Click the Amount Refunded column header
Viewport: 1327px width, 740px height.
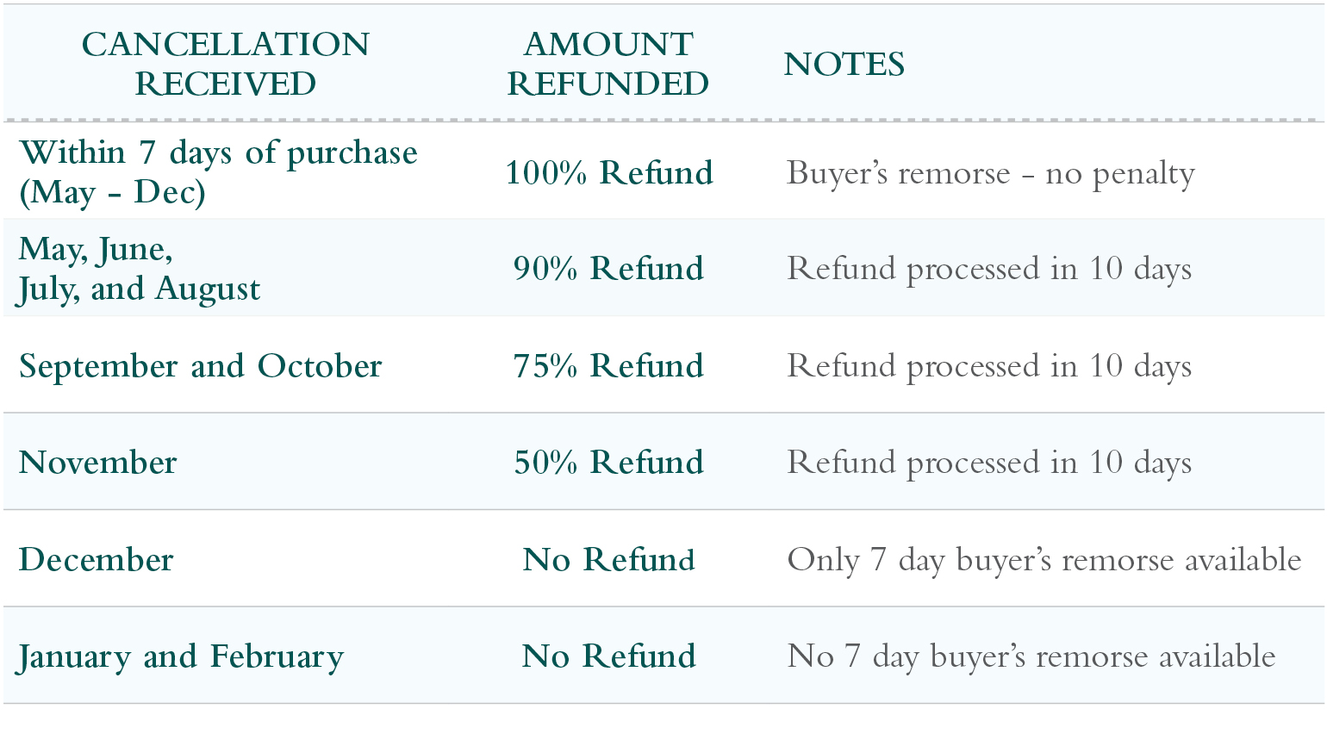[x=608, y=64]
